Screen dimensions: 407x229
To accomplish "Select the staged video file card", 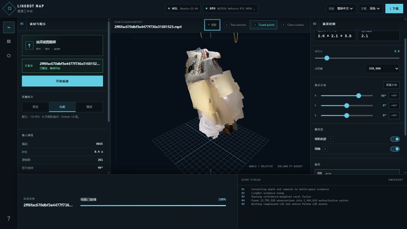I will click(62, 66).
